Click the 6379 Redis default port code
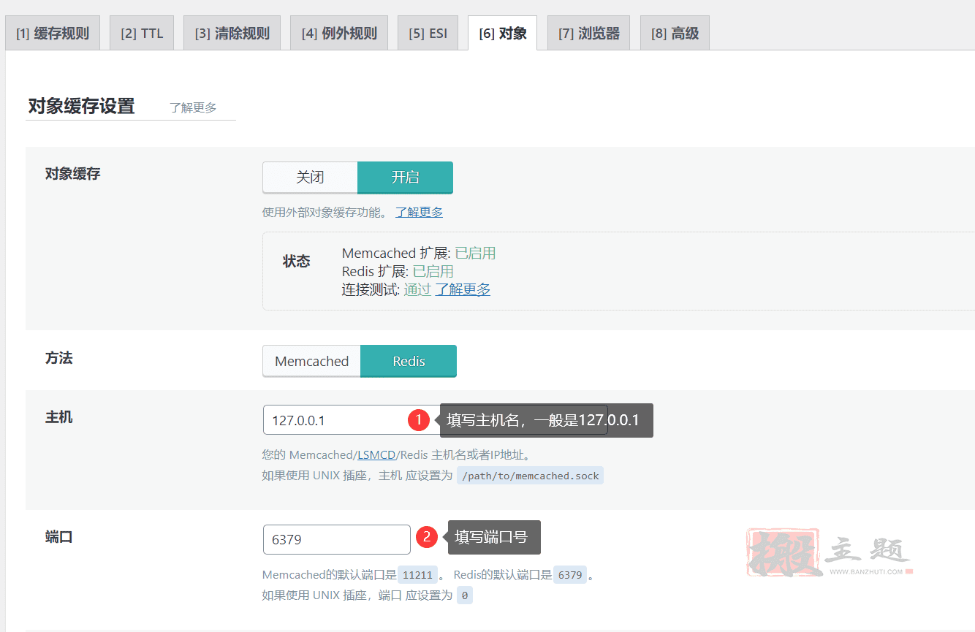Image resolution: width=975 pixels, height=632 pixels. (x=570, y=574)
